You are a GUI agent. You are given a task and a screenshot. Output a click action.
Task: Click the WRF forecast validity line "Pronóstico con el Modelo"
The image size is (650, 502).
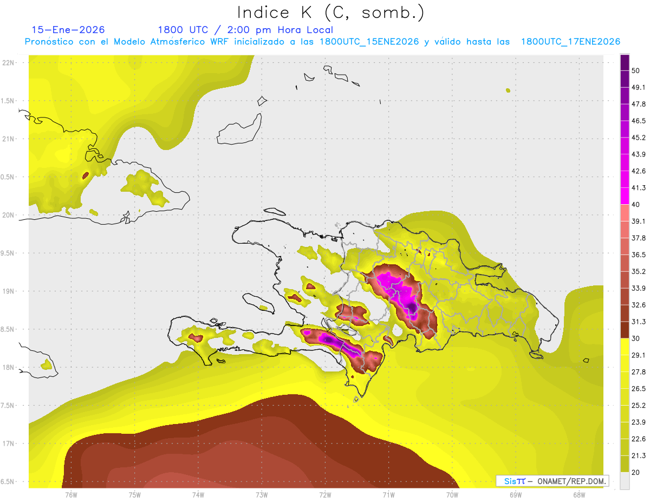click(x=322, y=42)
